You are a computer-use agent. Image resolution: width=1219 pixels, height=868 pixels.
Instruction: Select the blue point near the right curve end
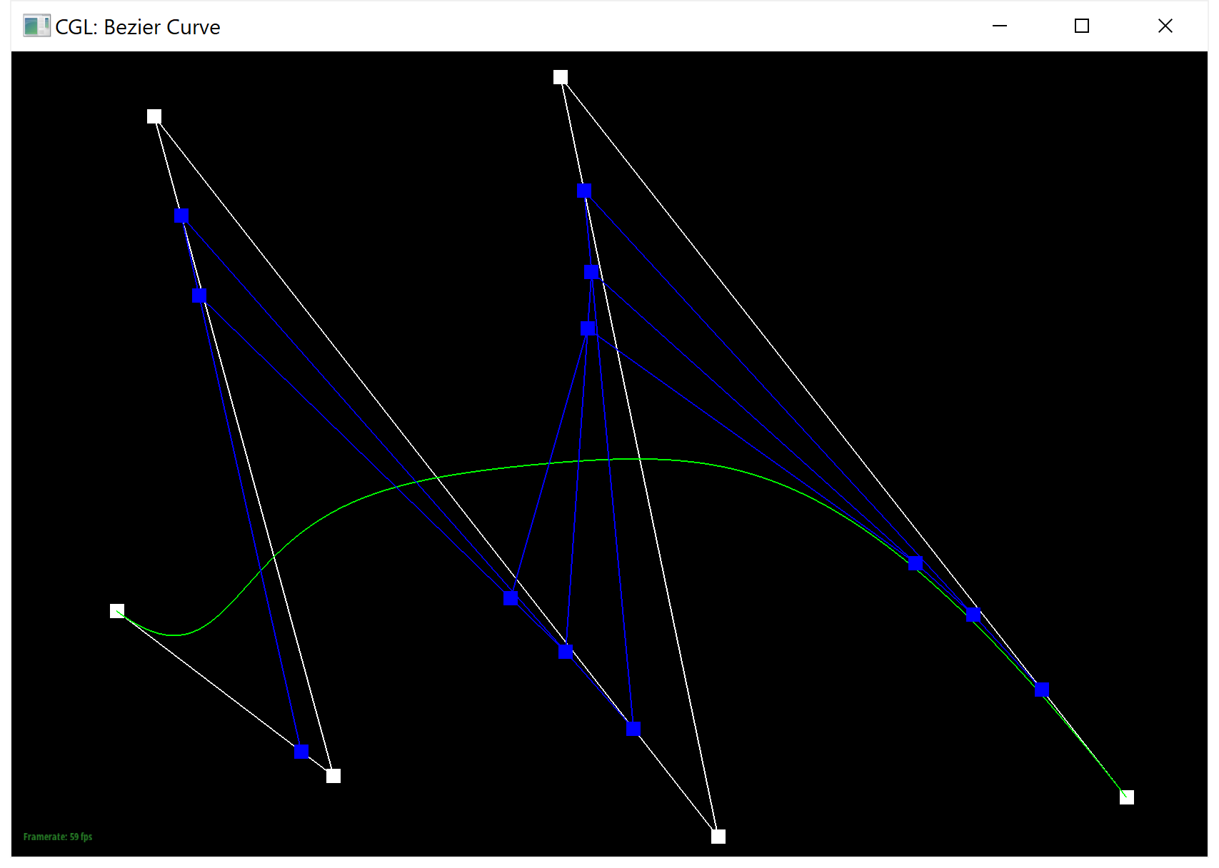click(1041, 689)
